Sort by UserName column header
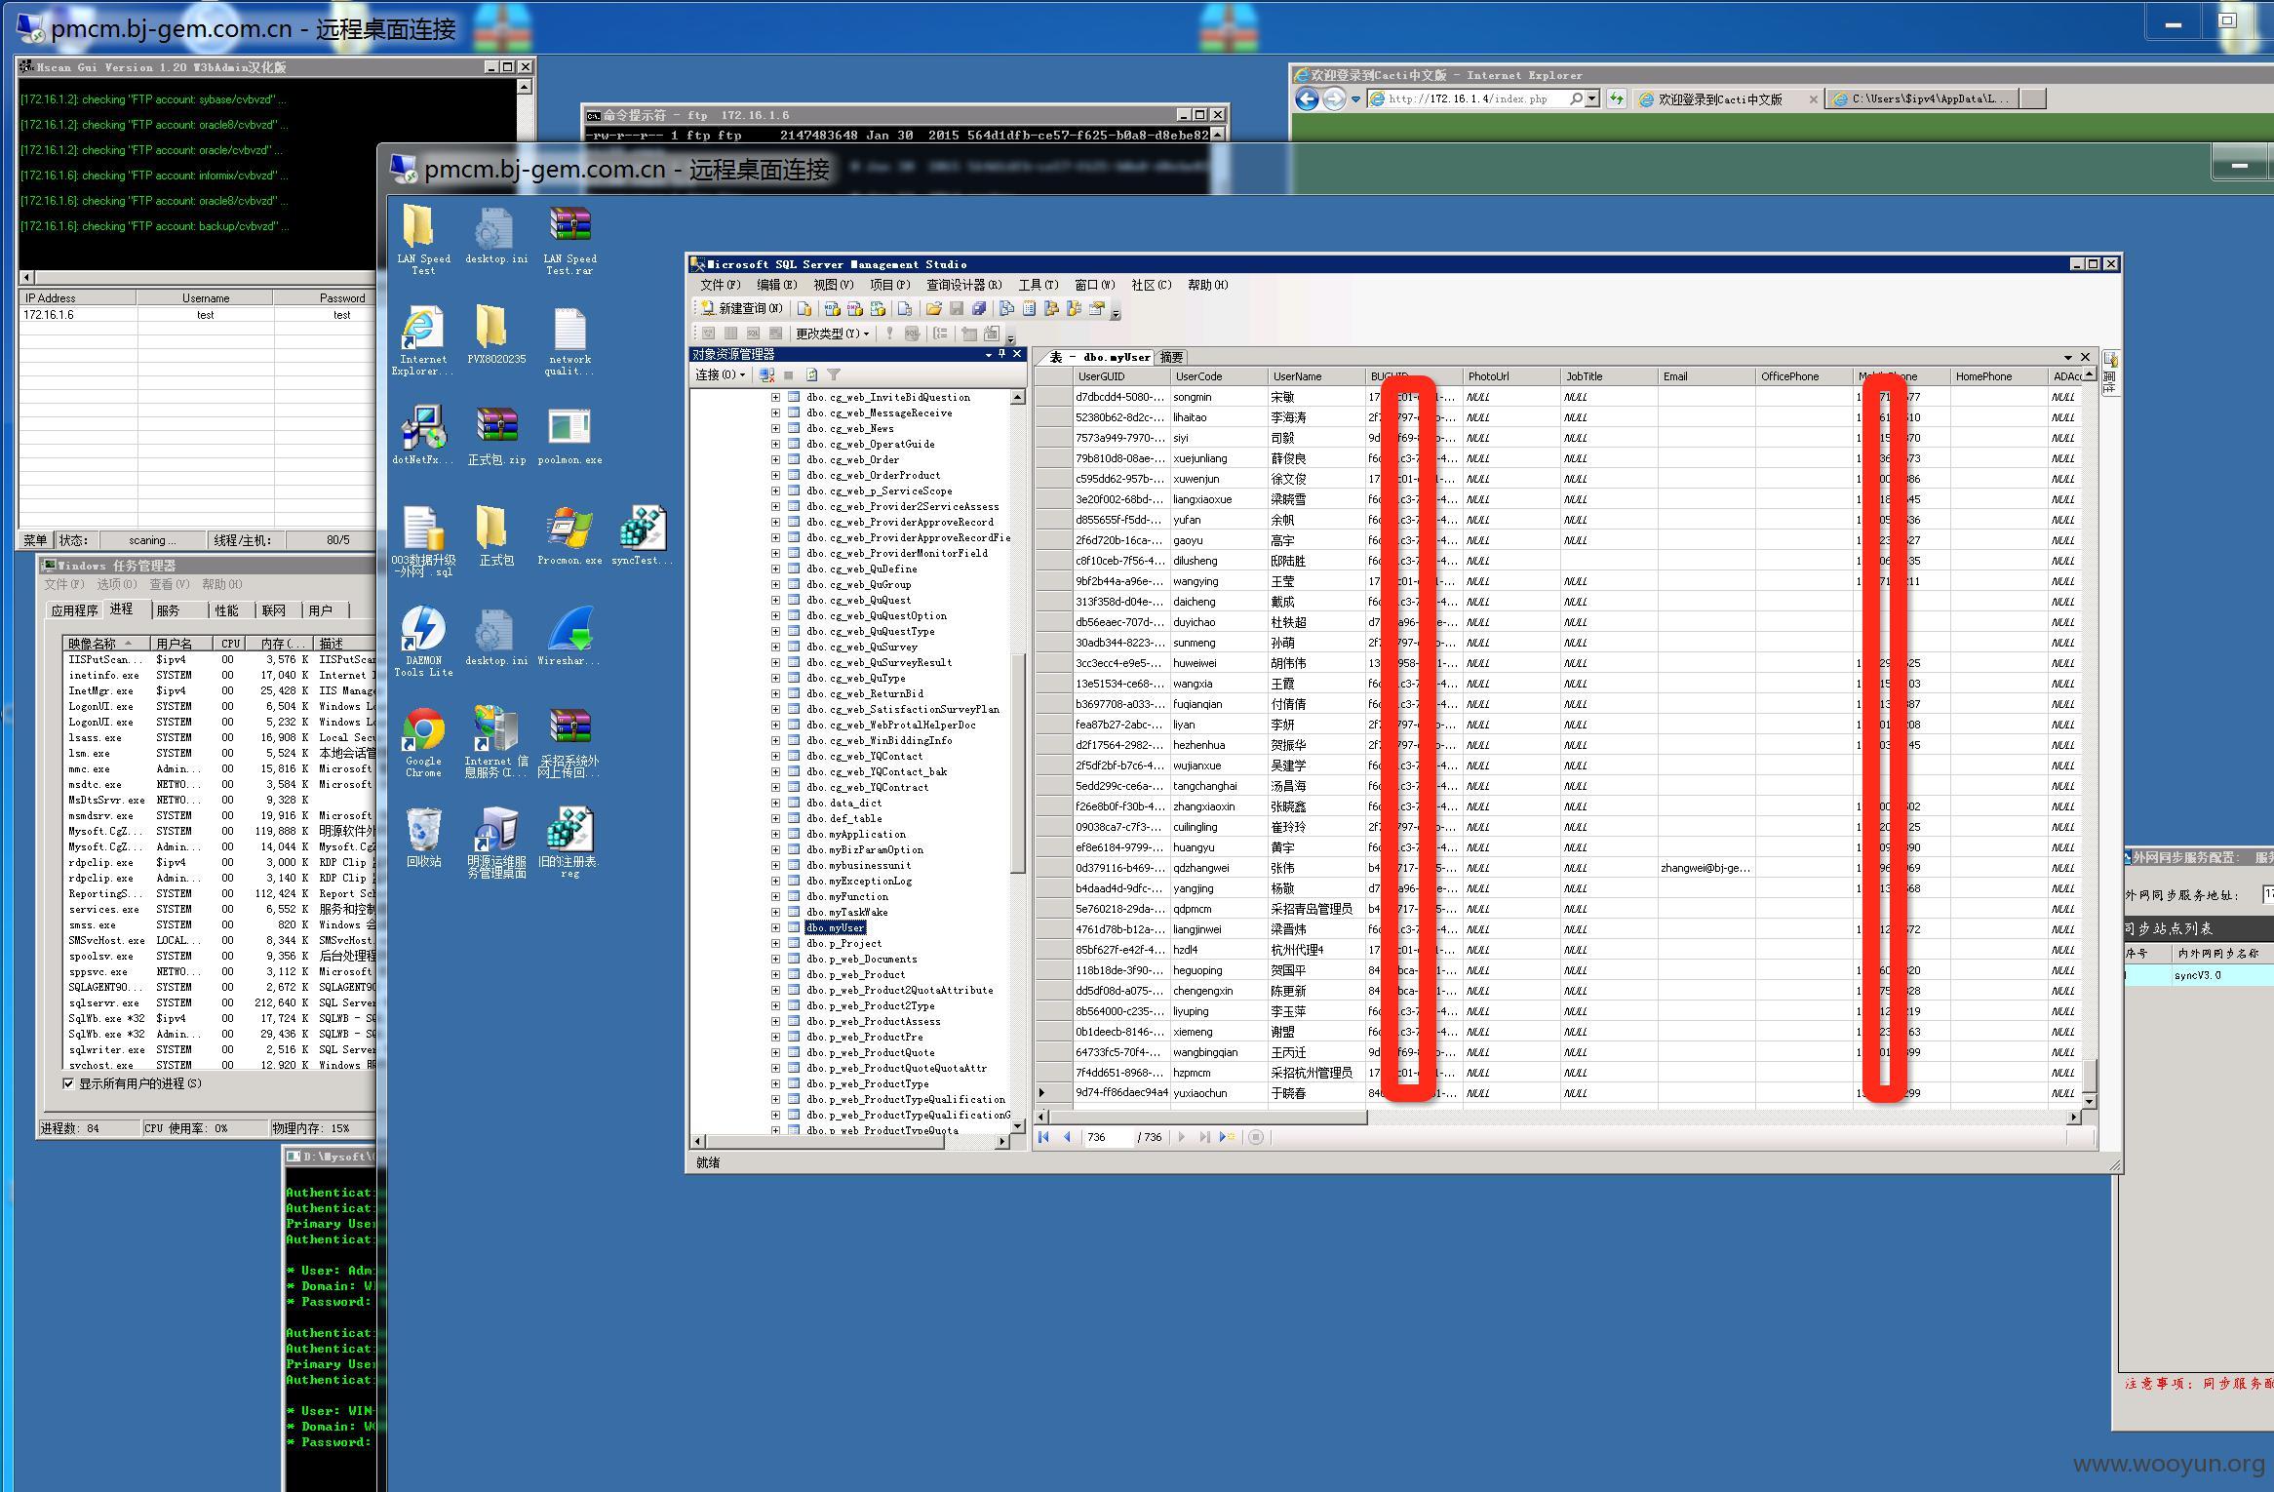This screenshot has width=2274, height=1492. click(1316, 376)
